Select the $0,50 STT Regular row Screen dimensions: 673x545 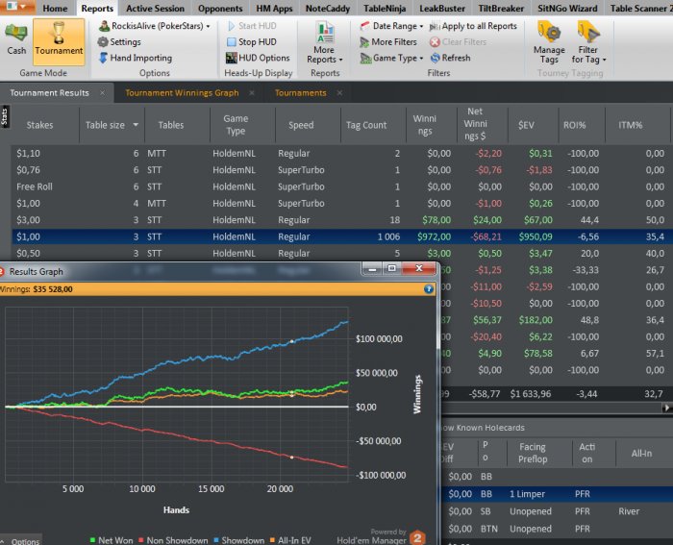342,254
